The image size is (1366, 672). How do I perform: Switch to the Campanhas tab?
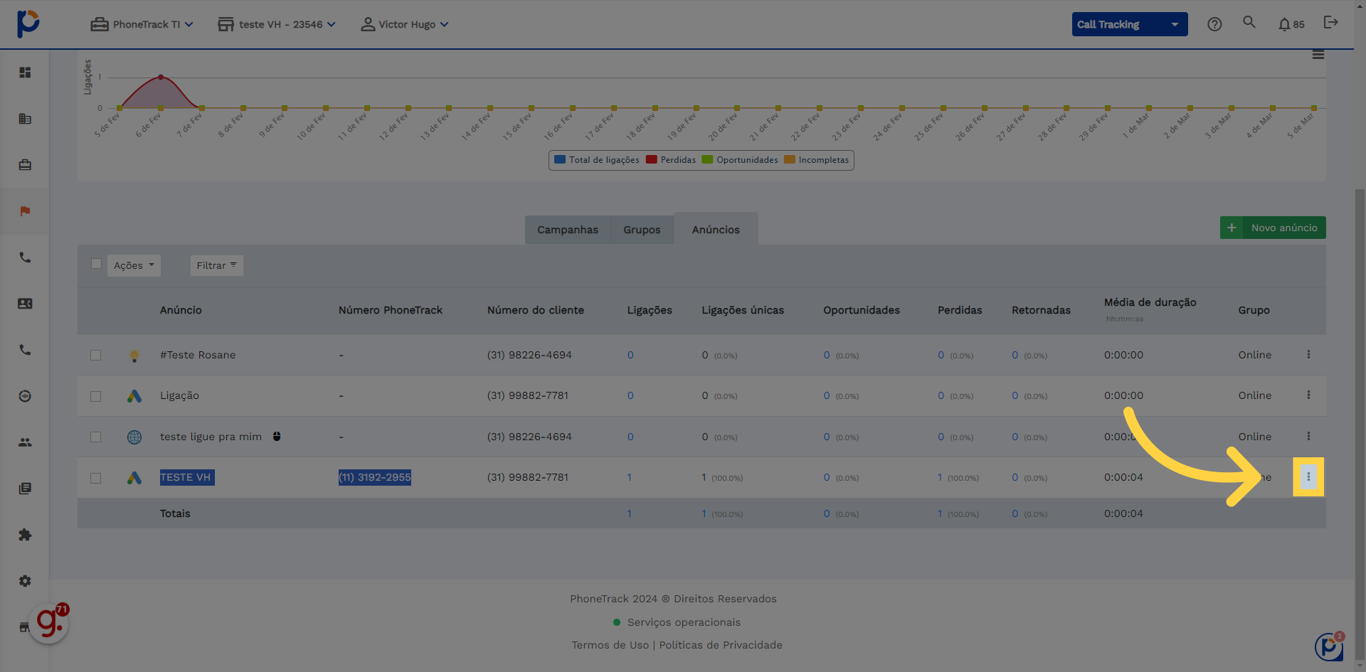pos(568,230)
